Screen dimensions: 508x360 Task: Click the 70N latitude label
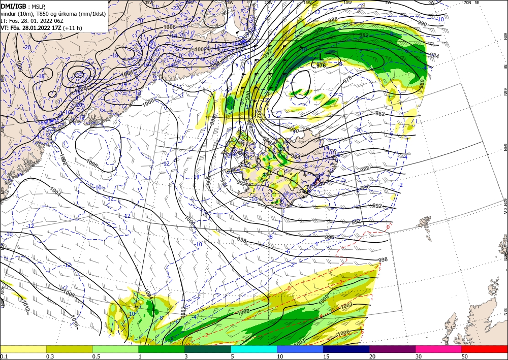tap(467, 3)
